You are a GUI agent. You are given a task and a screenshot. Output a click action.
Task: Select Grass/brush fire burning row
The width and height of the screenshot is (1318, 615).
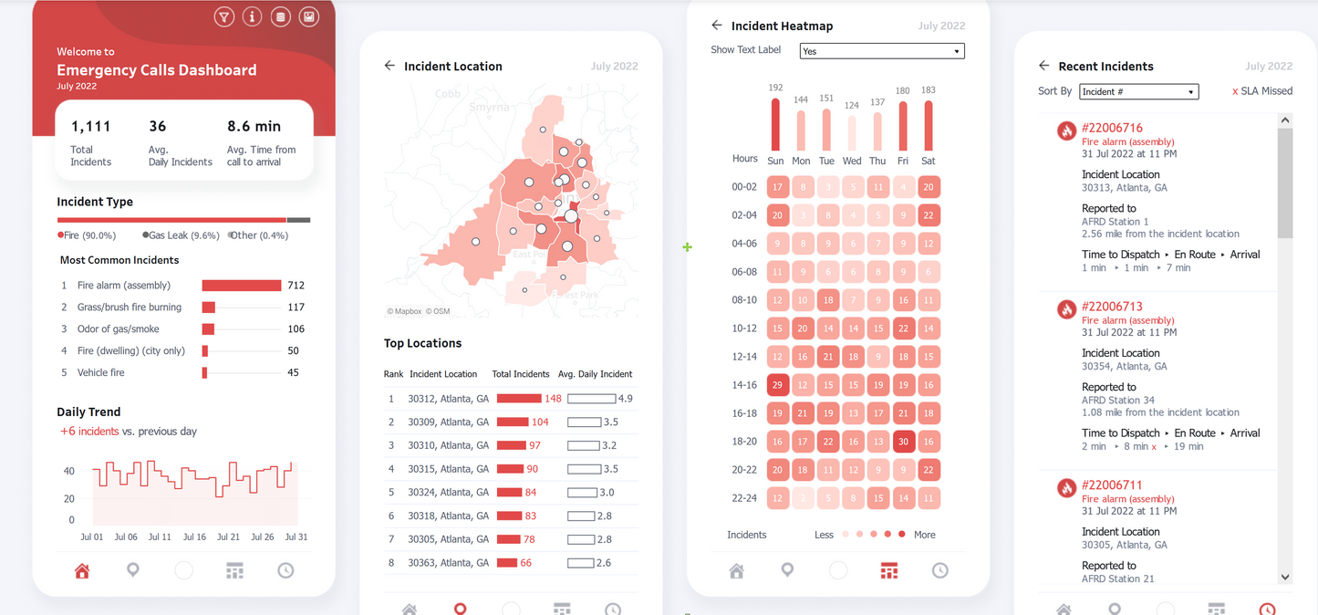pyautogui.click(x=183, y=307)
